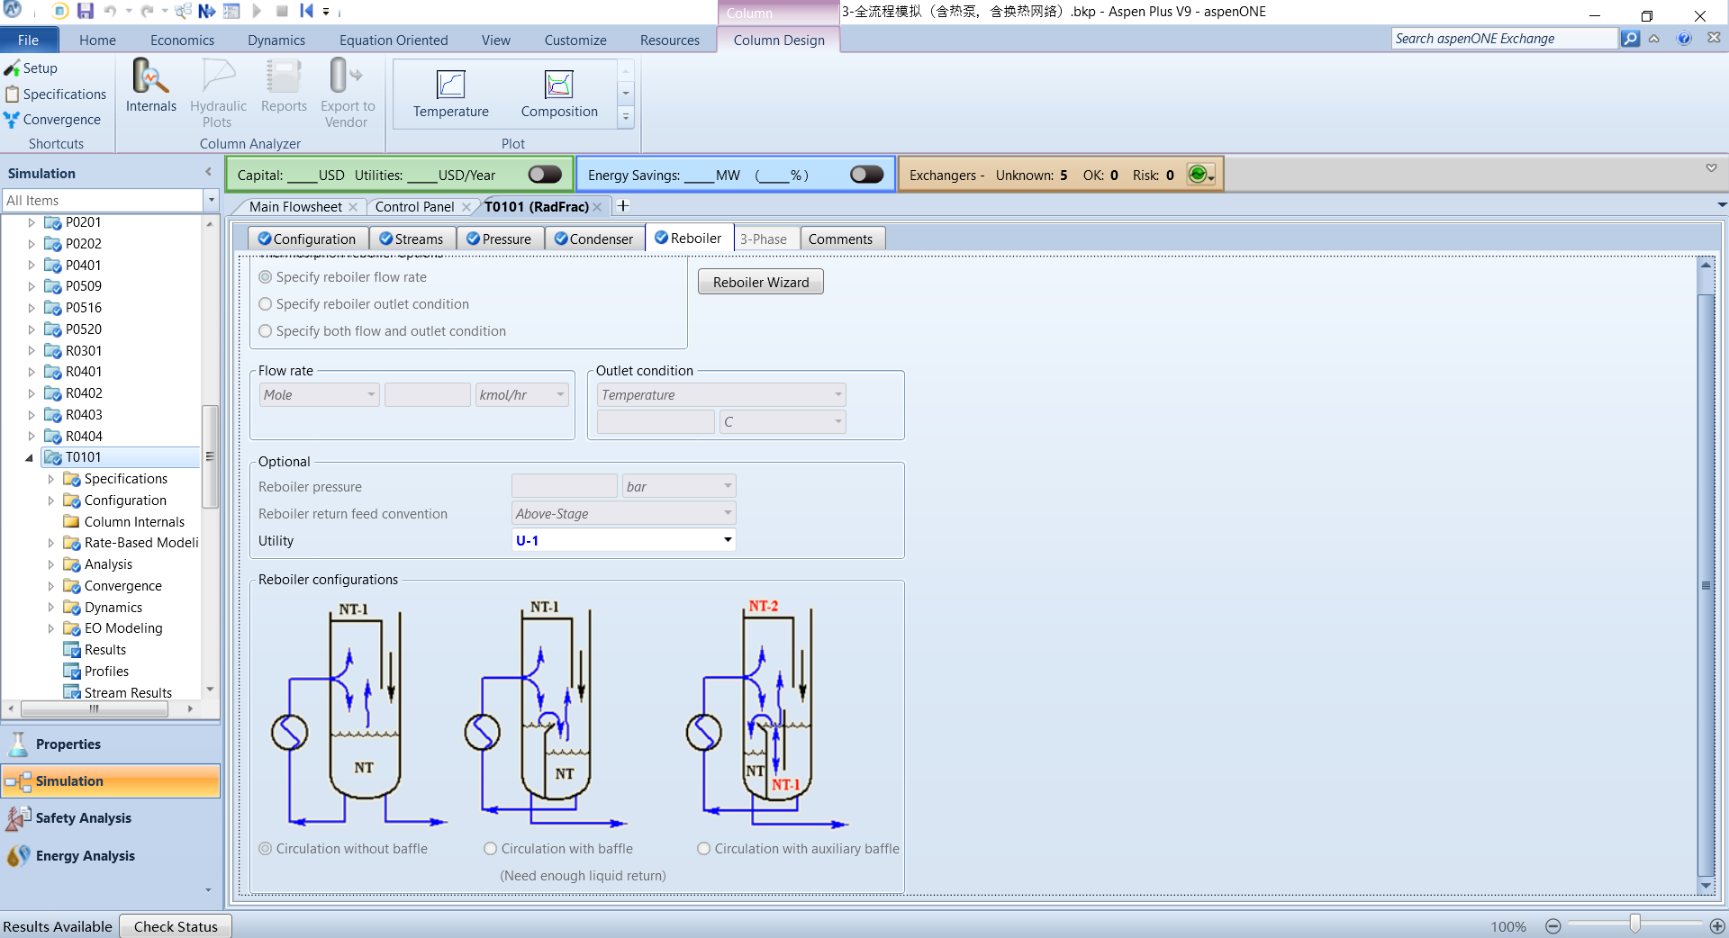
Task: Open the Control Panel icon in quick access toolbar
Action: [x=231, y=12]
